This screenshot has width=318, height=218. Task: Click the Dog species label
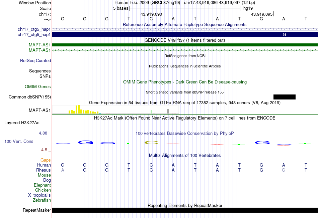pos(47,180)
